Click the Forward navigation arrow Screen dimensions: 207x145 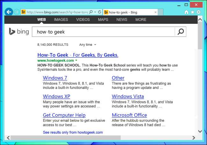(x=17, y=12)
